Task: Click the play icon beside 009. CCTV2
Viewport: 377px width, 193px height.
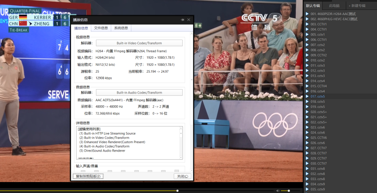Action: 307,55
